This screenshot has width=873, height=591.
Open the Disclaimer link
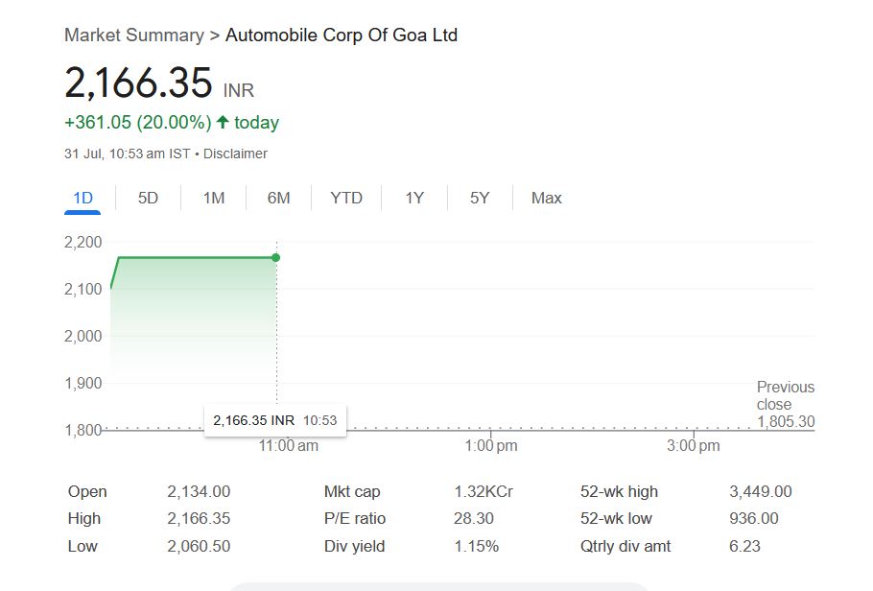click(x=235, y=154)
